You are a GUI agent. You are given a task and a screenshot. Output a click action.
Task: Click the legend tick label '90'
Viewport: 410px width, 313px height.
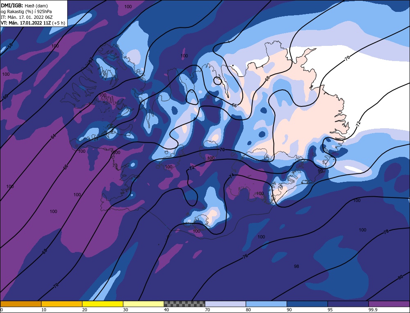[x=289, y=310]
